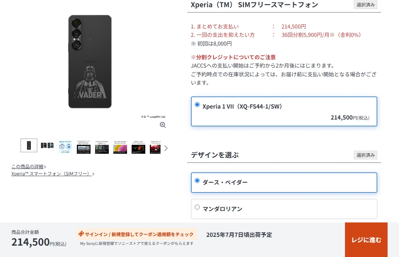Image resolution: width=399 pixels, height=257 pixels.
Task: Select the first phone back thumbnail
Action: pyautogui.click(x=29, y=145)
